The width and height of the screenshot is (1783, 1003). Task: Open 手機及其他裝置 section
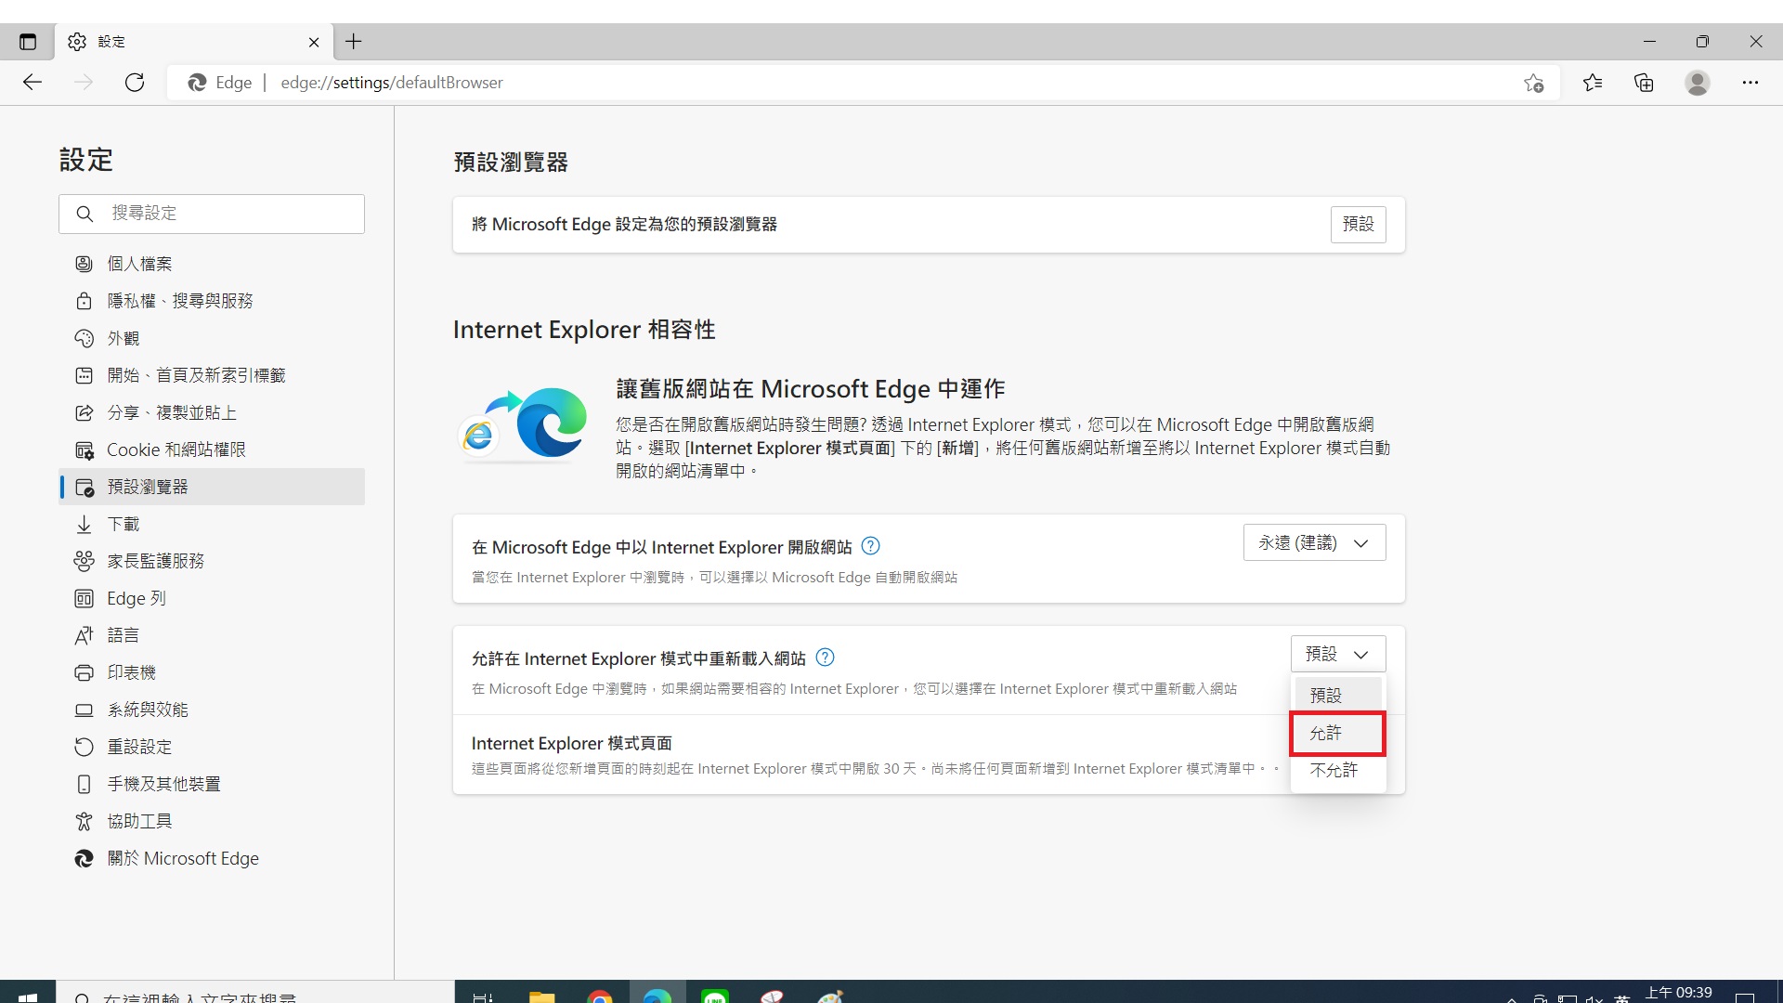pos(213,784)
